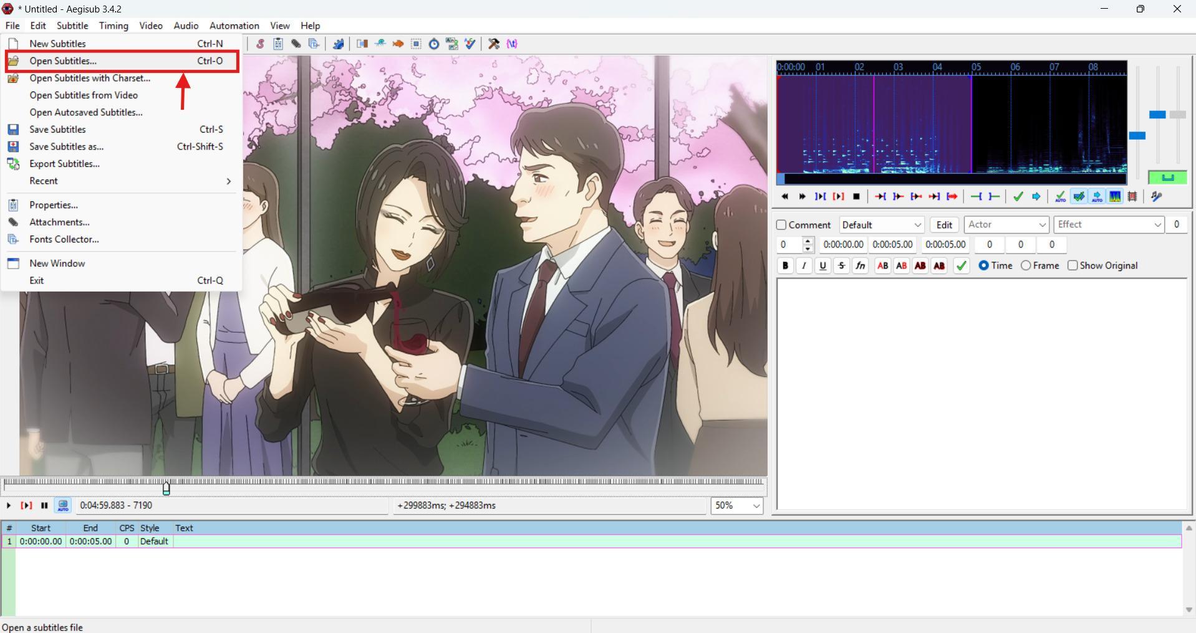Image resolution: width=1196 pixels, height=633 pixels.
Task: Enable the Show Original checkbox
Action: click(x=1073, y=265)
